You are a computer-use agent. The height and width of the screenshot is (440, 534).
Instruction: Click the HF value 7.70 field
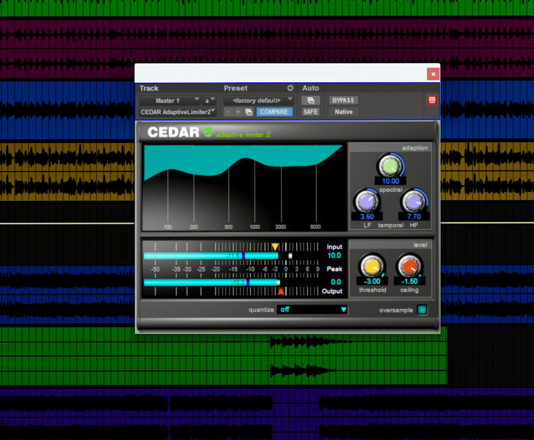pos(414,216)
